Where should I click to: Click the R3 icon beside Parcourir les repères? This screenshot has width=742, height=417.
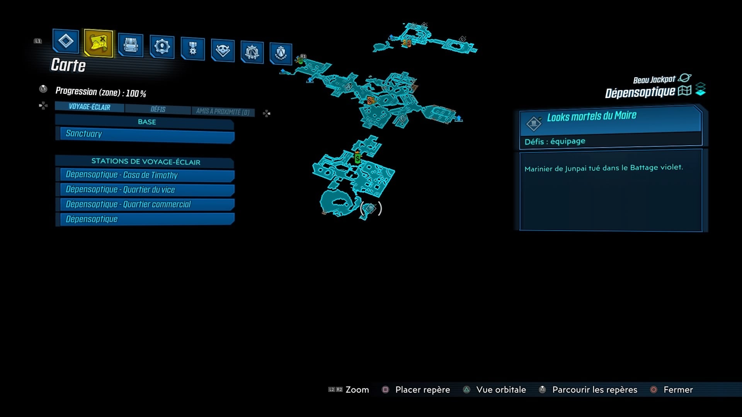(542, 390)
